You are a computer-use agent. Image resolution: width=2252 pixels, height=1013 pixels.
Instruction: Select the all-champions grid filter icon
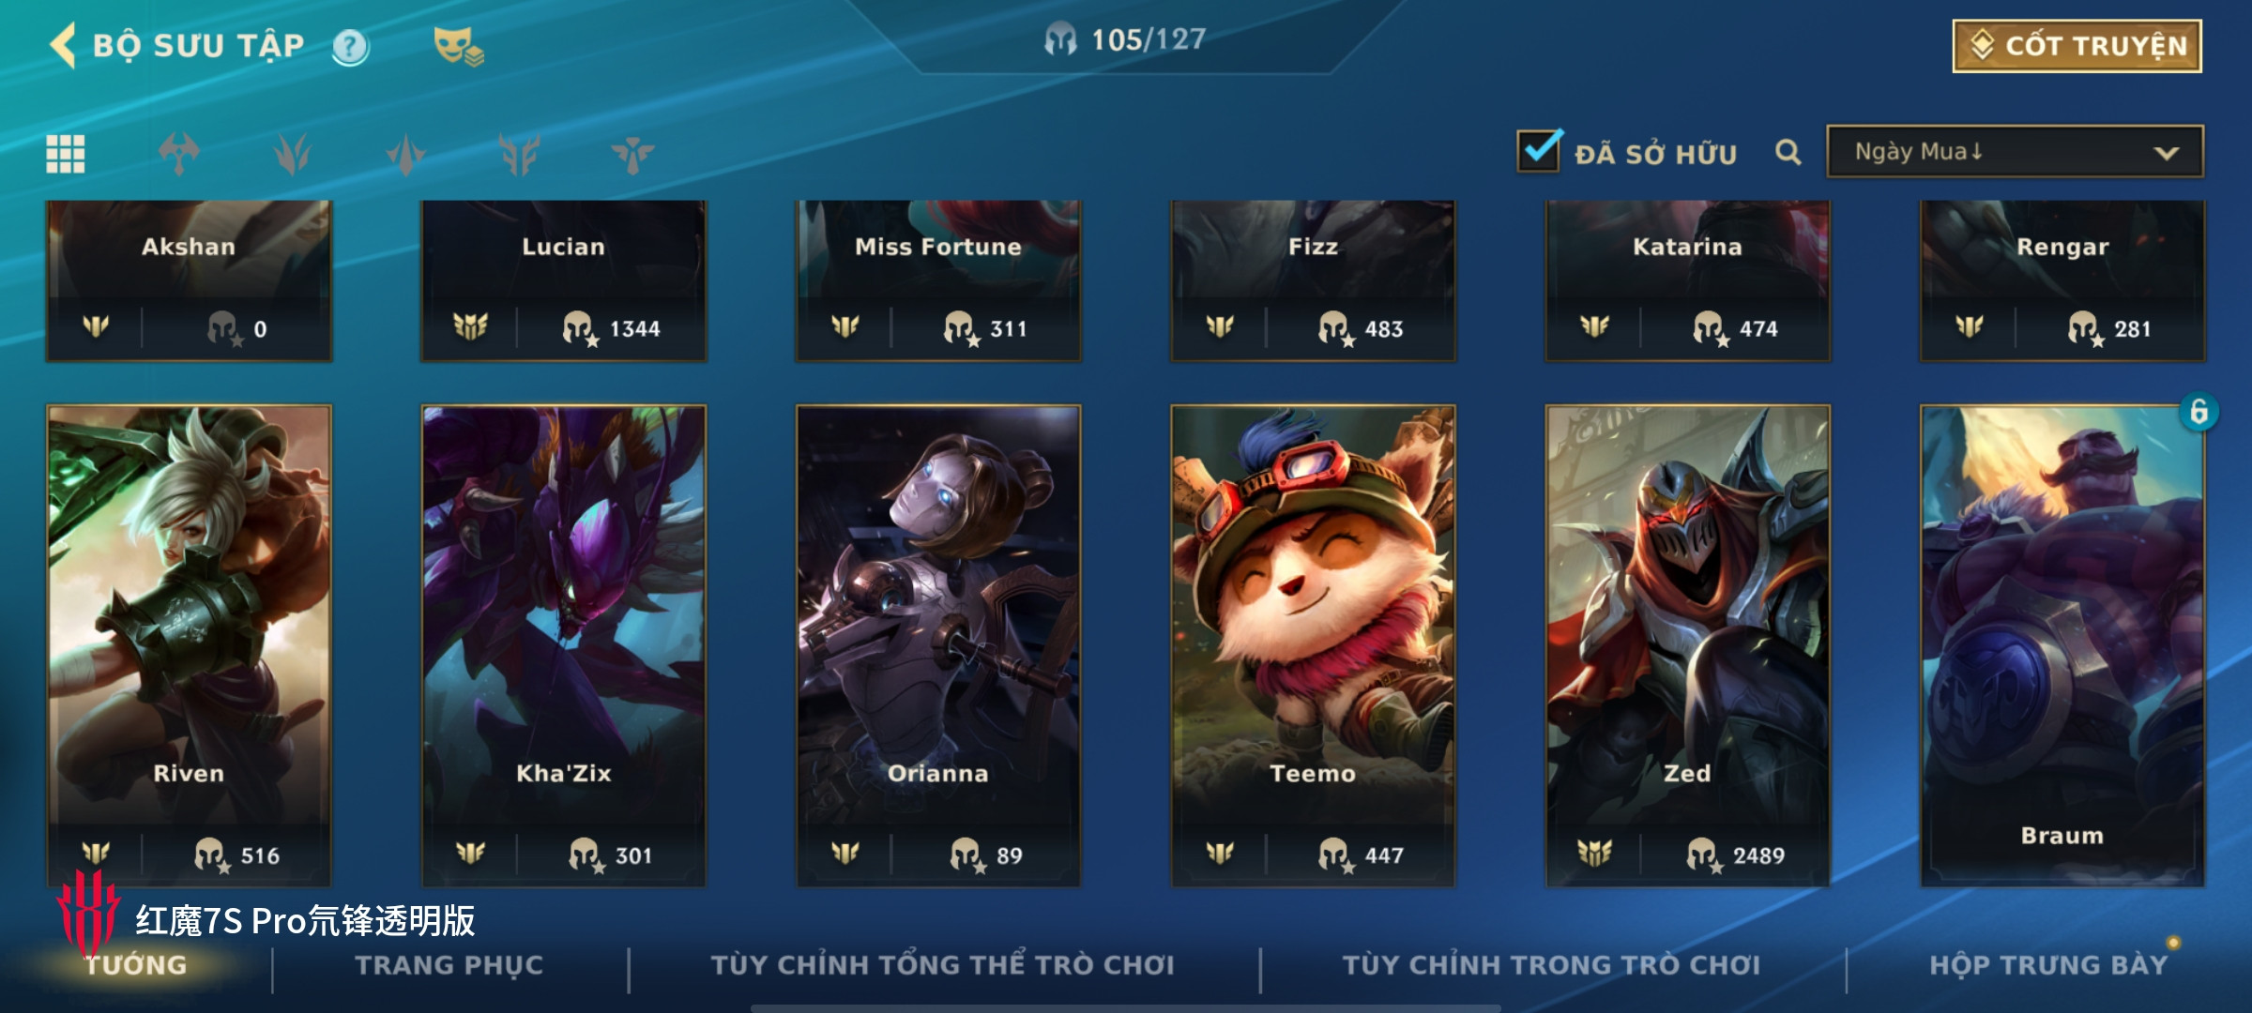pos(66,154)
